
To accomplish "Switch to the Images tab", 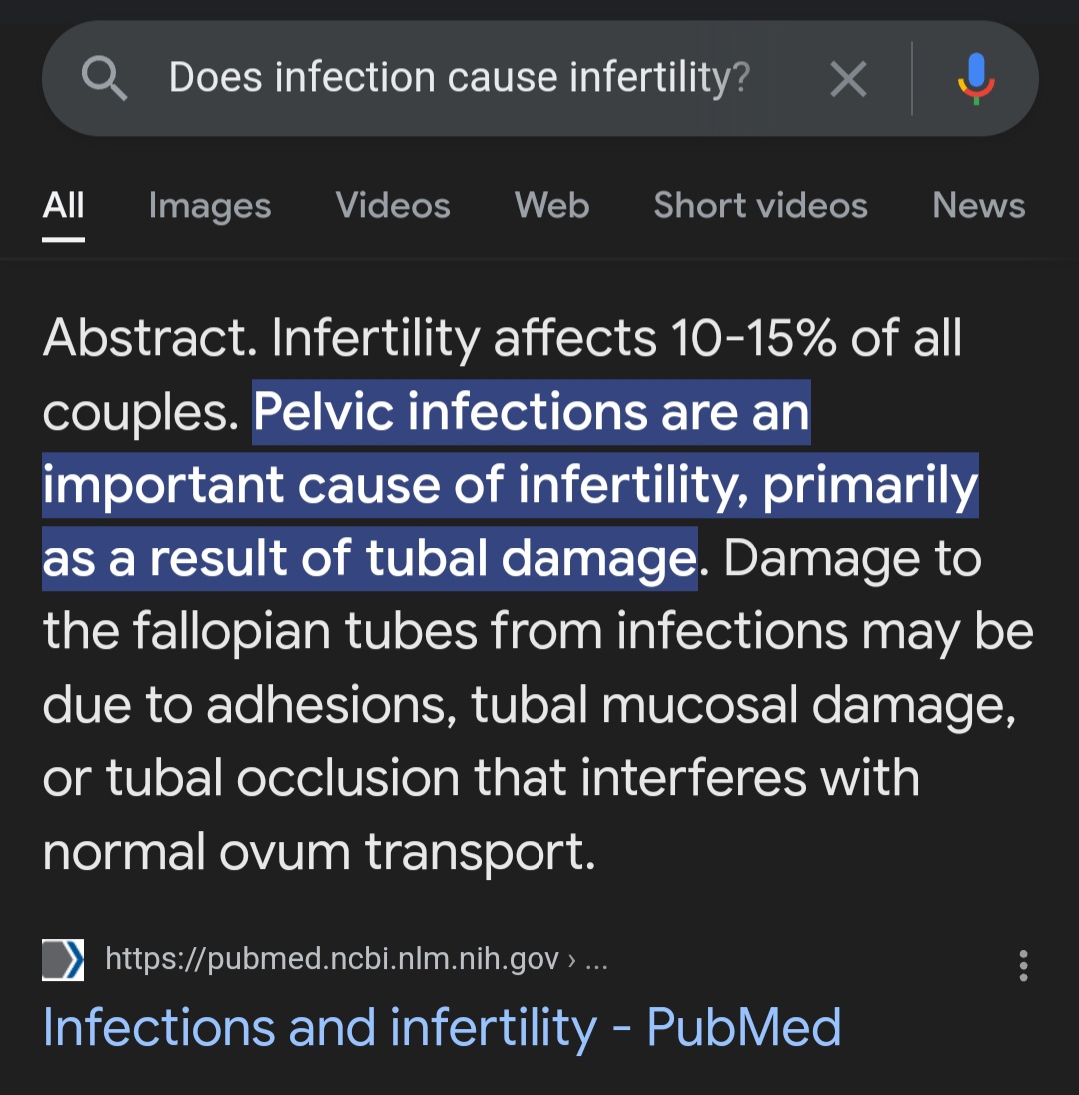I will 210,205.
